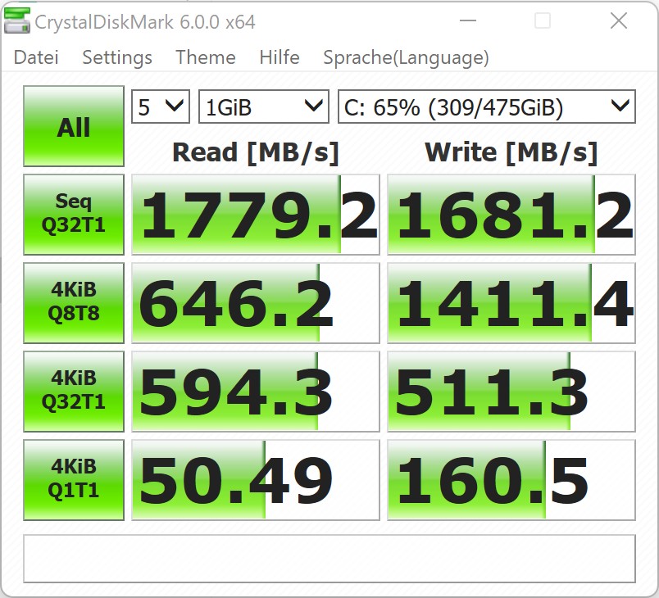Viewport: 659px width, 598px height.
Task: Run all benchmarks with the All button
Action: coord(74,126)
